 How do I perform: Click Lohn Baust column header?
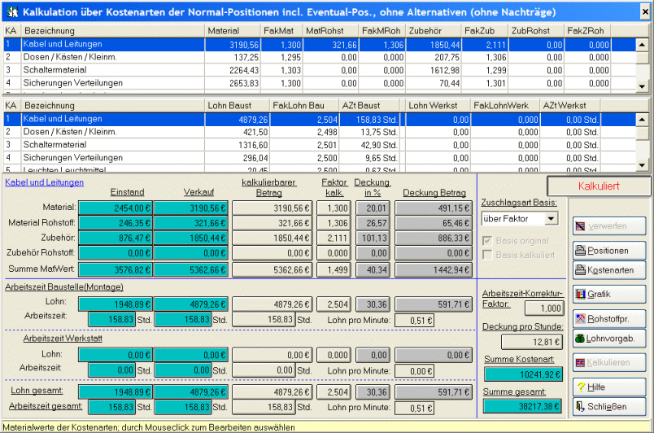[237, 106]
